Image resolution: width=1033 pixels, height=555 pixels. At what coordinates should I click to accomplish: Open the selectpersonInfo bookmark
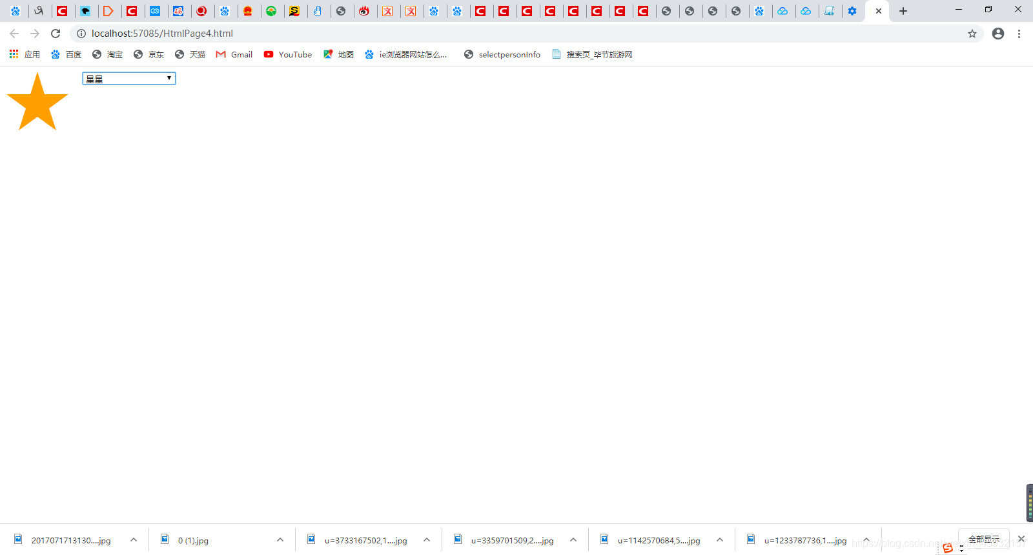tap(502, 54)
